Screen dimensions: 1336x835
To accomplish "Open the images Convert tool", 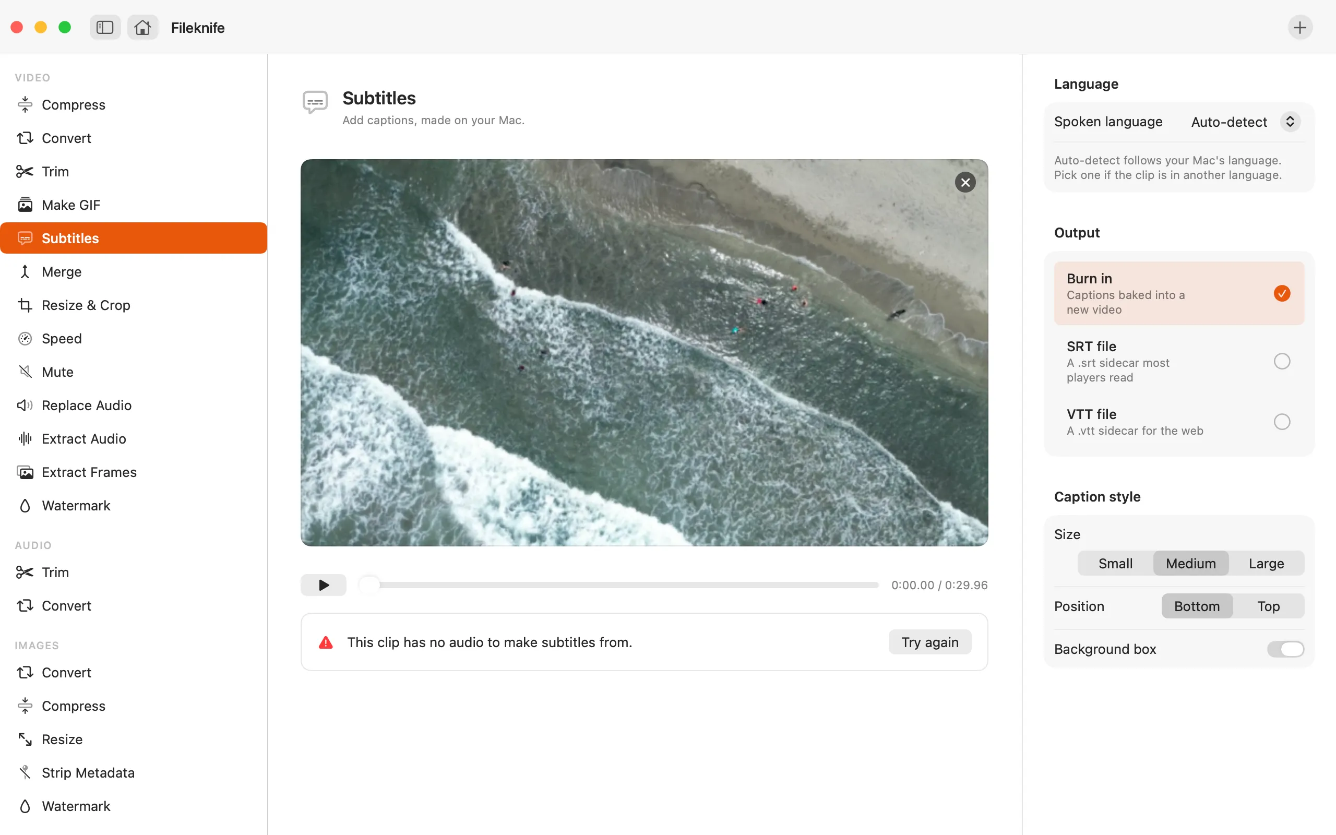I will 134,673.
